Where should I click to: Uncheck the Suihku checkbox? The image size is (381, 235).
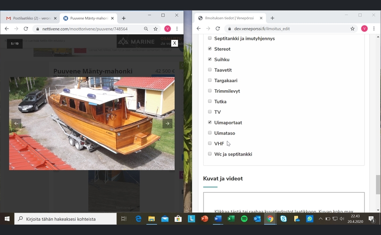coord(210,59)
